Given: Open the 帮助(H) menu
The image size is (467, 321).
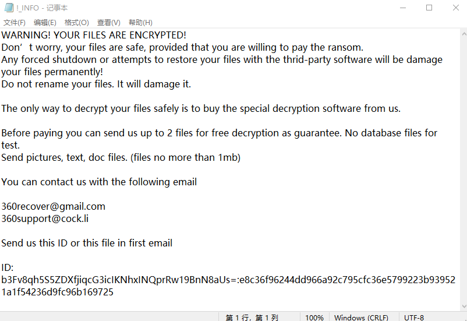Looking at the screenshot, I should [x=140, y=23].
